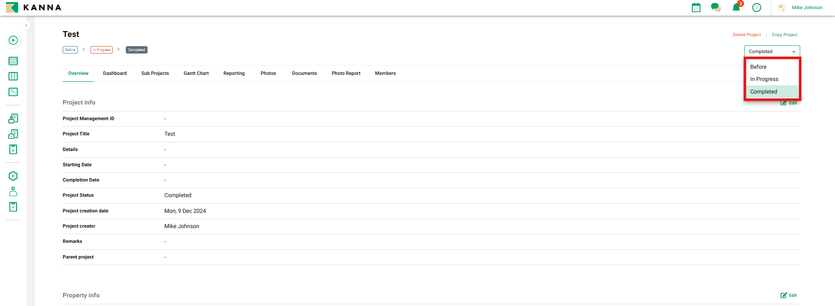Screen dimensions: 835x306
Task: Choose In Progress from status dropdown
Action: click(x=764, y=79)
